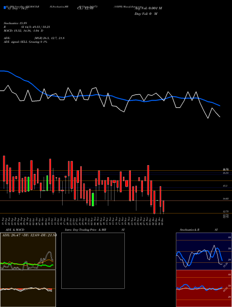Click the 'MACD: 13.52, 14.56, -1.04 D' readout
This screenshot has width=232, height=307.
pyautogui.click(x=24, y=31)
